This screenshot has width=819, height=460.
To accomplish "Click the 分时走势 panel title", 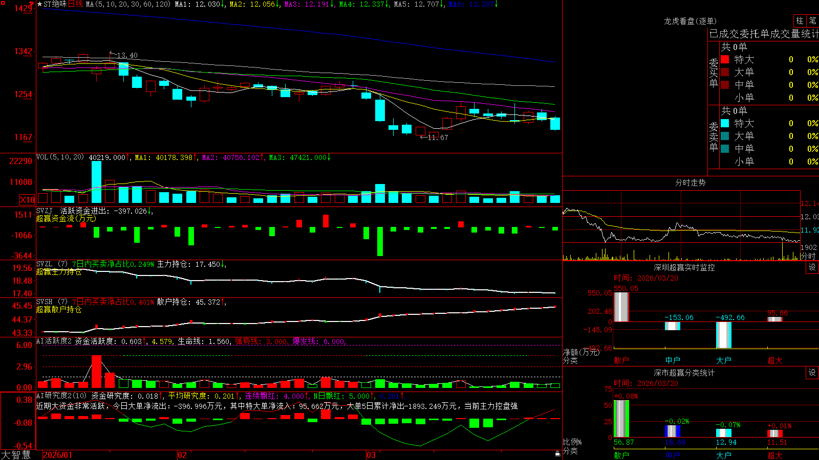I will [x=690, y=182].
